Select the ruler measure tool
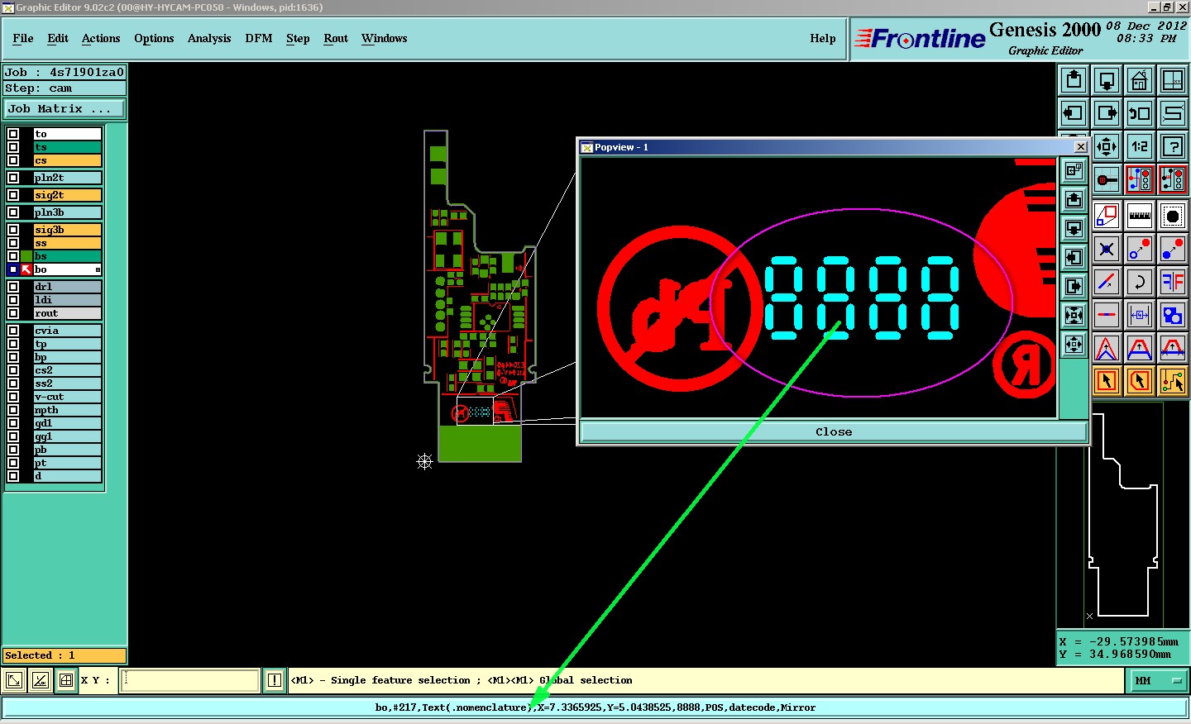This screenshot has height=724, width=1191. pyautogui.click(x=1140, y=216)
